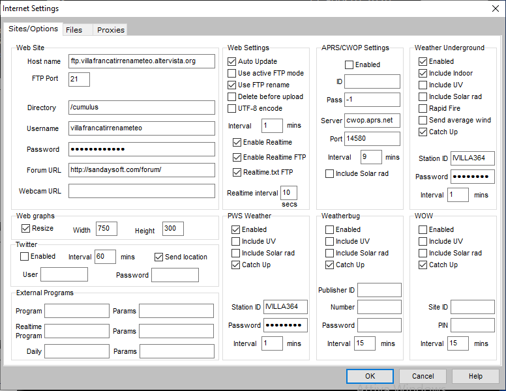The width and height of the screenshot is (506, 391).
Task: Focus the Webcam URL text box
Action: [141, 191]
